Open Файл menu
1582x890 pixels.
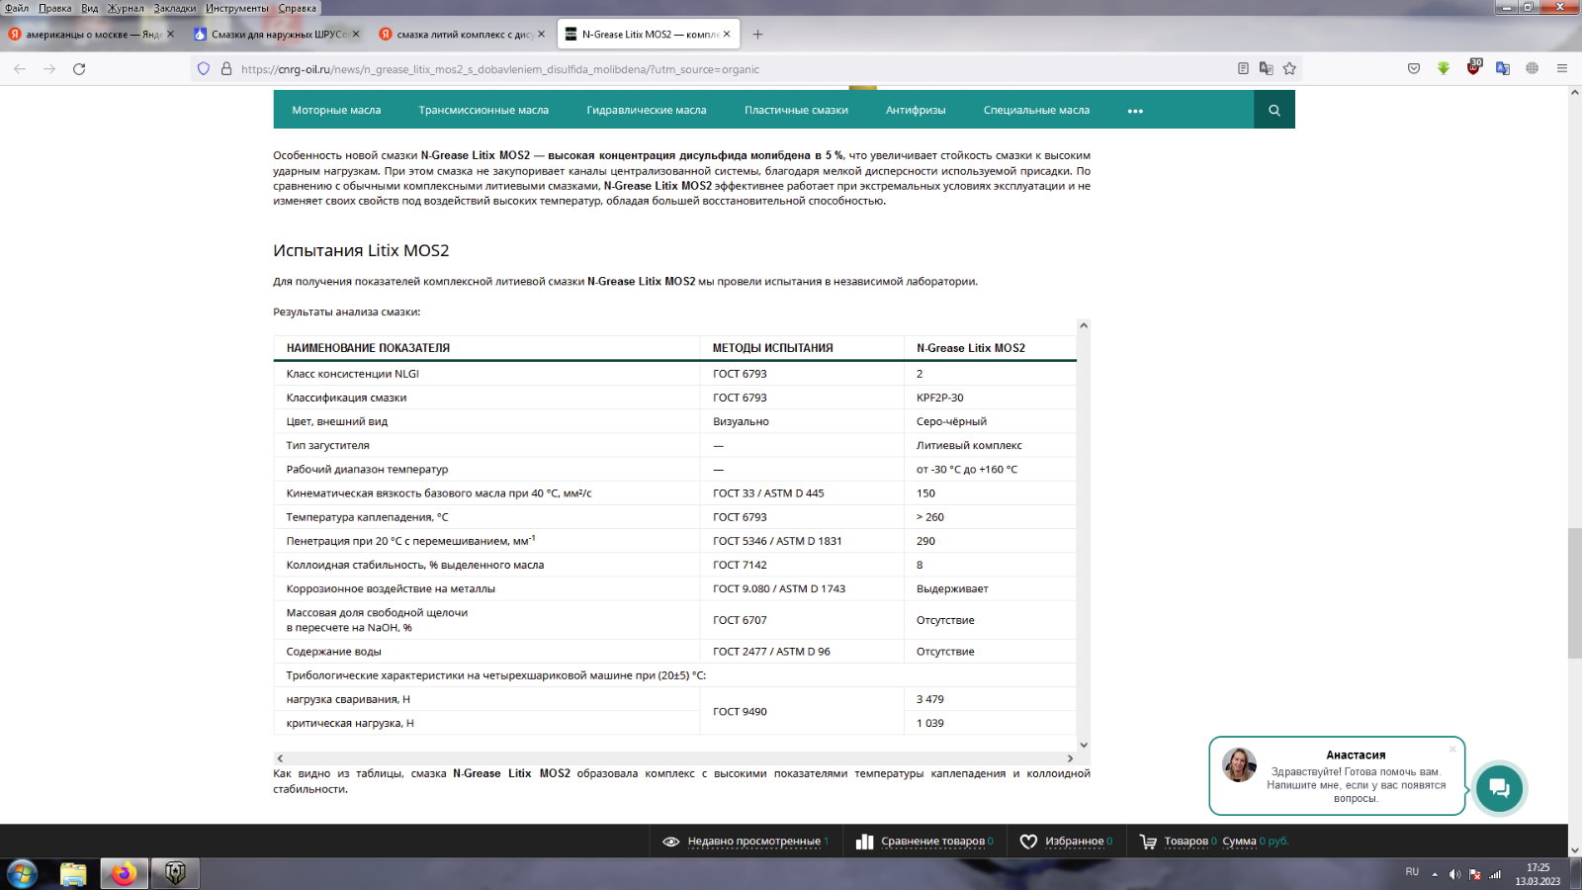point(17,8)
